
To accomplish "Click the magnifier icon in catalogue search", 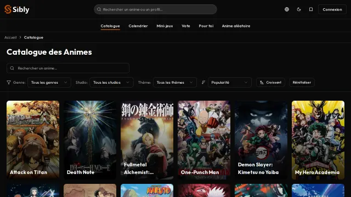I will [12, 68].
